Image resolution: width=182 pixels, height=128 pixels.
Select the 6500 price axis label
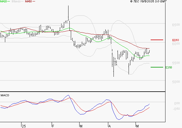coord(176,25)
